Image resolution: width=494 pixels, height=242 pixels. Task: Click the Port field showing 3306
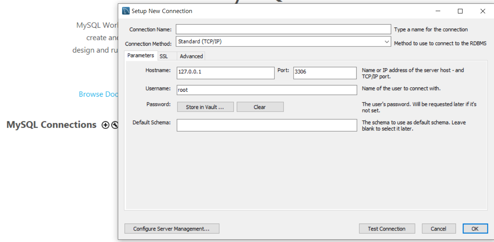point(325,73)
